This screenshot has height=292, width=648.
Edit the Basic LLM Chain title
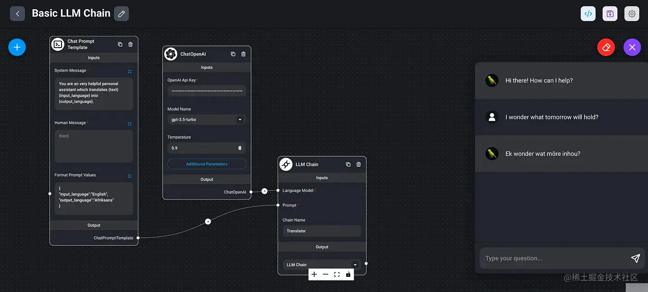click(122, 14)
